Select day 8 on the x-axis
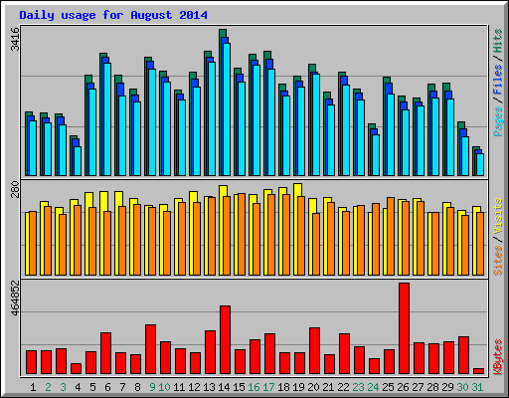This screenshot has height=398, width=509. (x=137, y=387)
